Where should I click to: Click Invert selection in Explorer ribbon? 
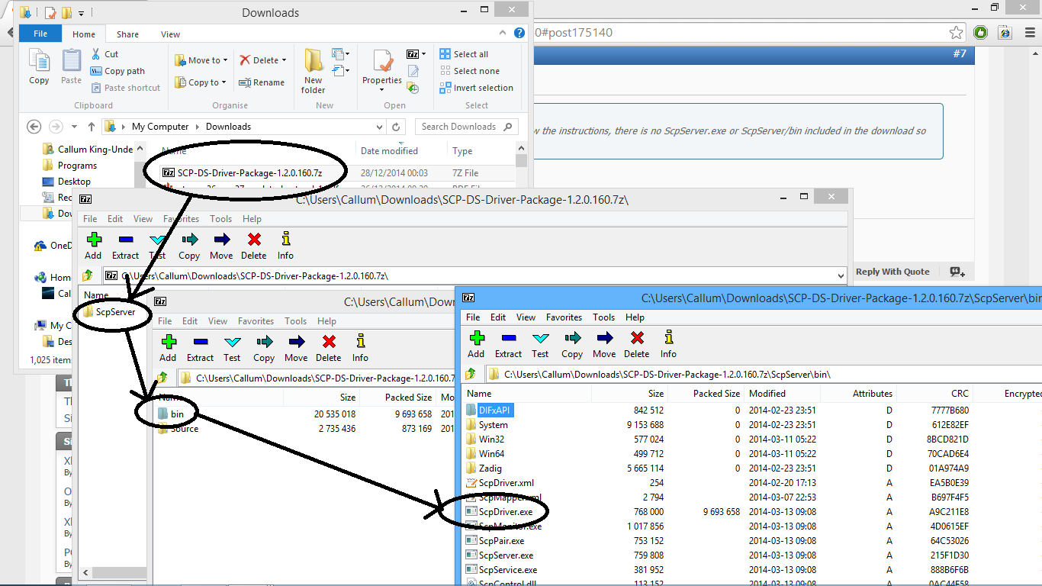click(476, 88)
